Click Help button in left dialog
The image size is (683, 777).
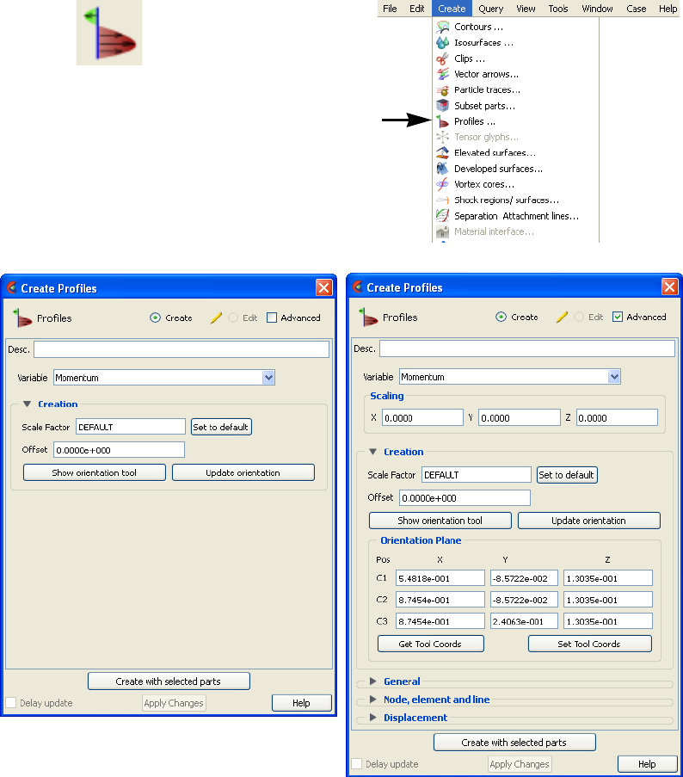click(x=301, y=703)
